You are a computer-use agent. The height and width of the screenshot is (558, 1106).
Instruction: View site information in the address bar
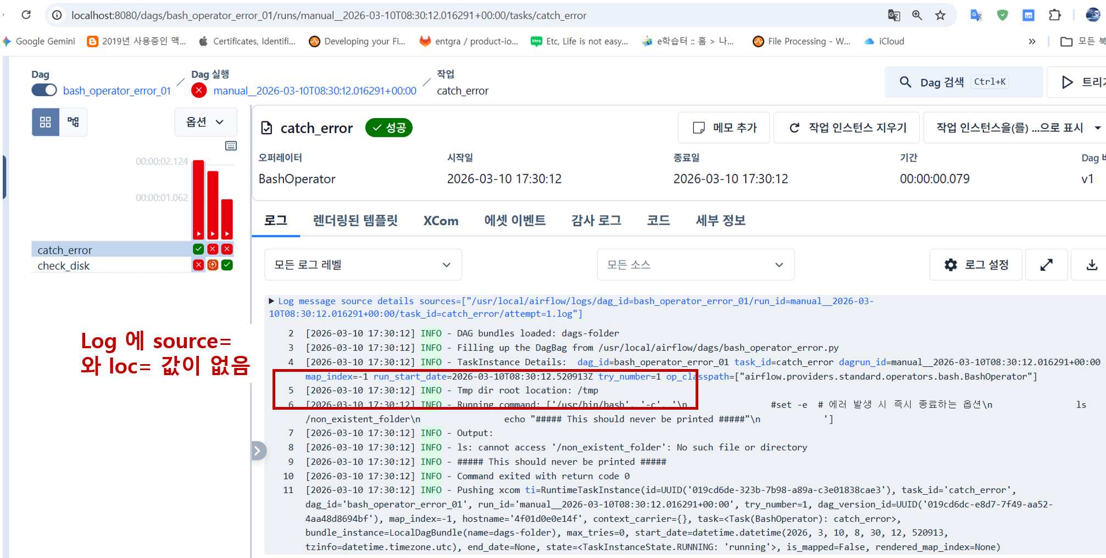pos(57,15)
